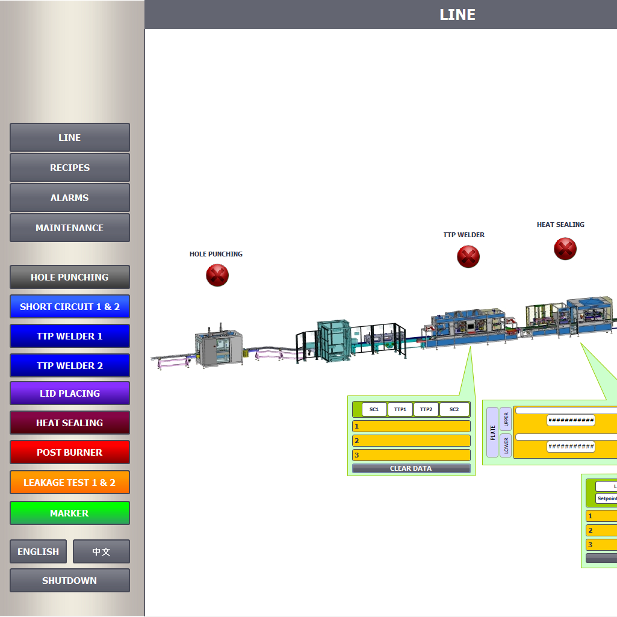Click the green status square beside SC1 tab

click(356, 409)
